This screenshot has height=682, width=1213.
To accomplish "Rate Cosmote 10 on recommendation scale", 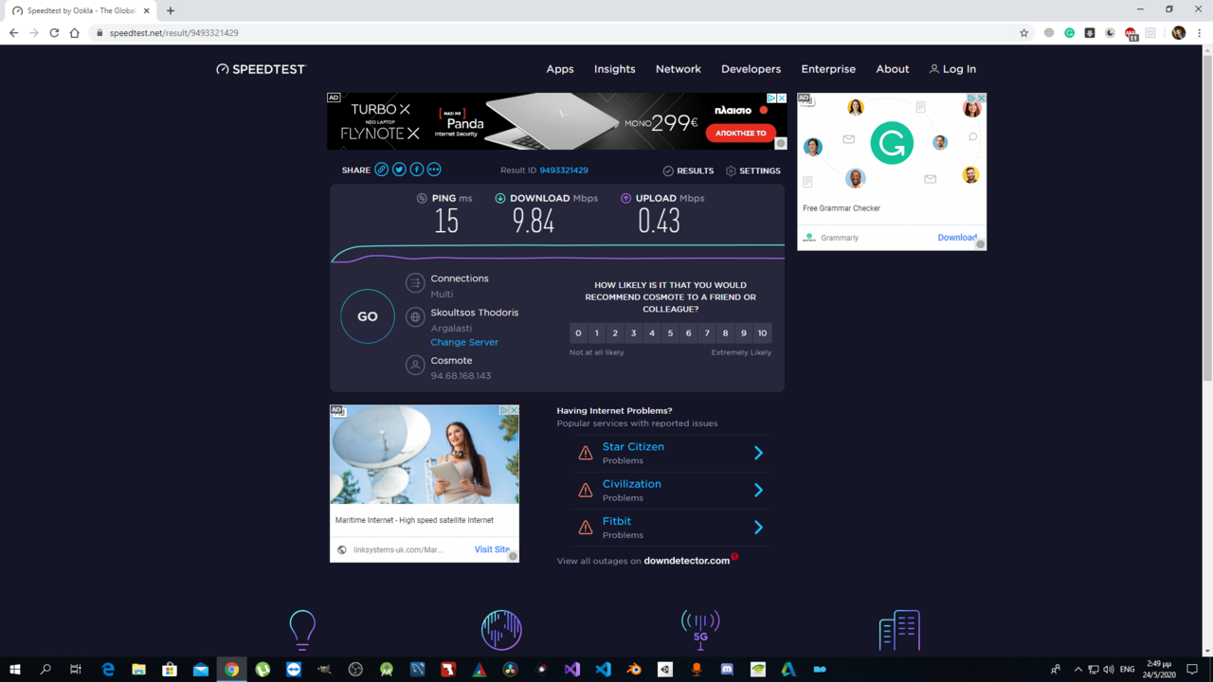I will point(762,332).
